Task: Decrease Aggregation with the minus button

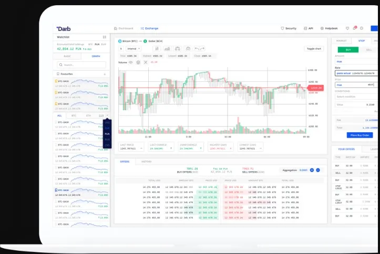Action: (318, 170)
